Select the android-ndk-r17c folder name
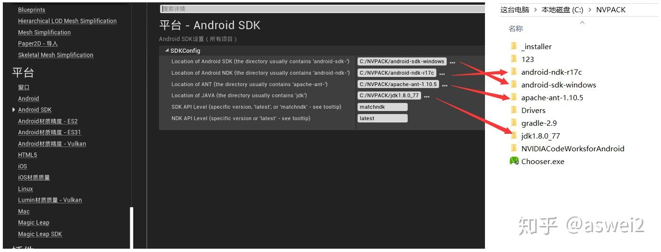The height and width of the screenshot is (252, 661). (552, 72)
